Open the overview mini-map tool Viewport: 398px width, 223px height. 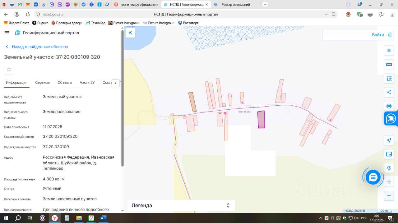(x=389, y=154)
